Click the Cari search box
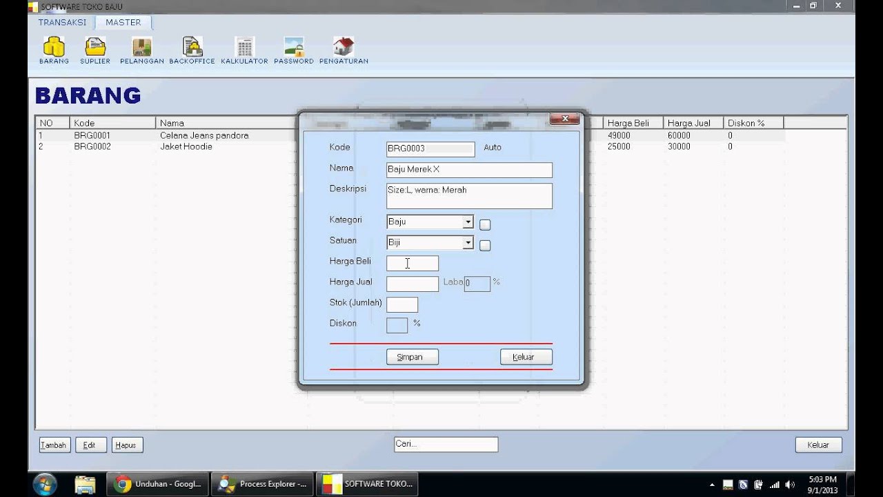This screenshot has height=497, width=883. 446,445
